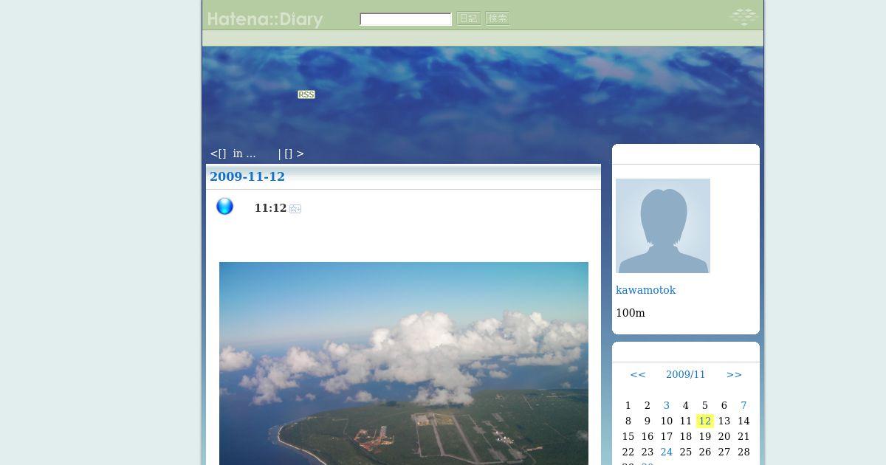Click the Hatena diamond logo icon
The width and height of the screenshot is (886, 465).
[x=744, y=16]
